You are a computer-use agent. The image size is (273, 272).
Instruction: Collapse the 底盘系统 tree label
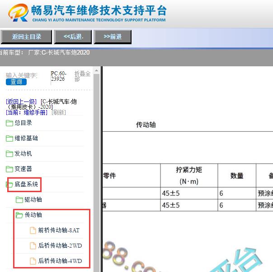pos(26,184)
